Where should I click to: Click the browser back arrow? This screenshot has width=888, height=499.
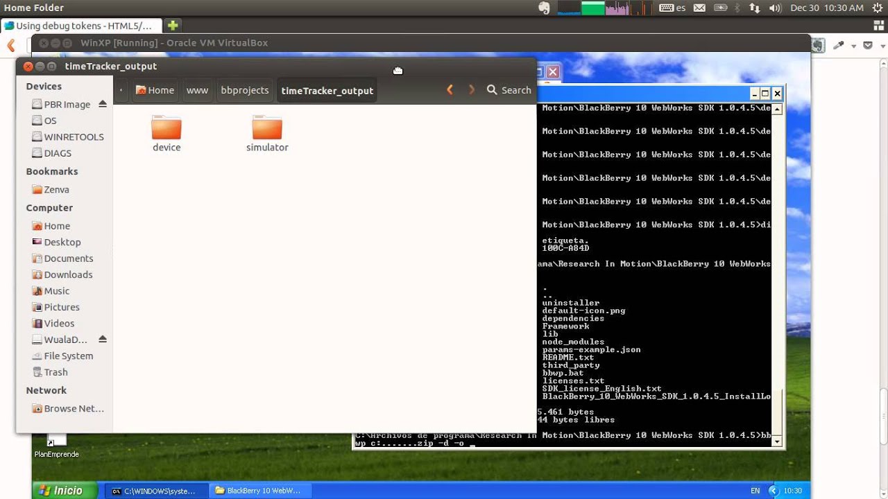(10, 46)
